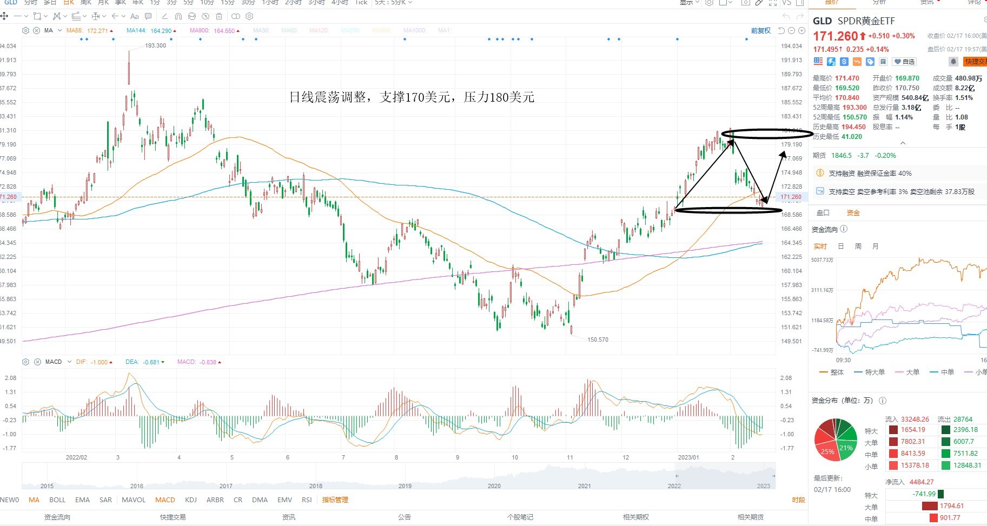The image size is (987, 526).
Task: Add a comment bubble annotation
Action: pyautogui.click(x=148, y=16)
